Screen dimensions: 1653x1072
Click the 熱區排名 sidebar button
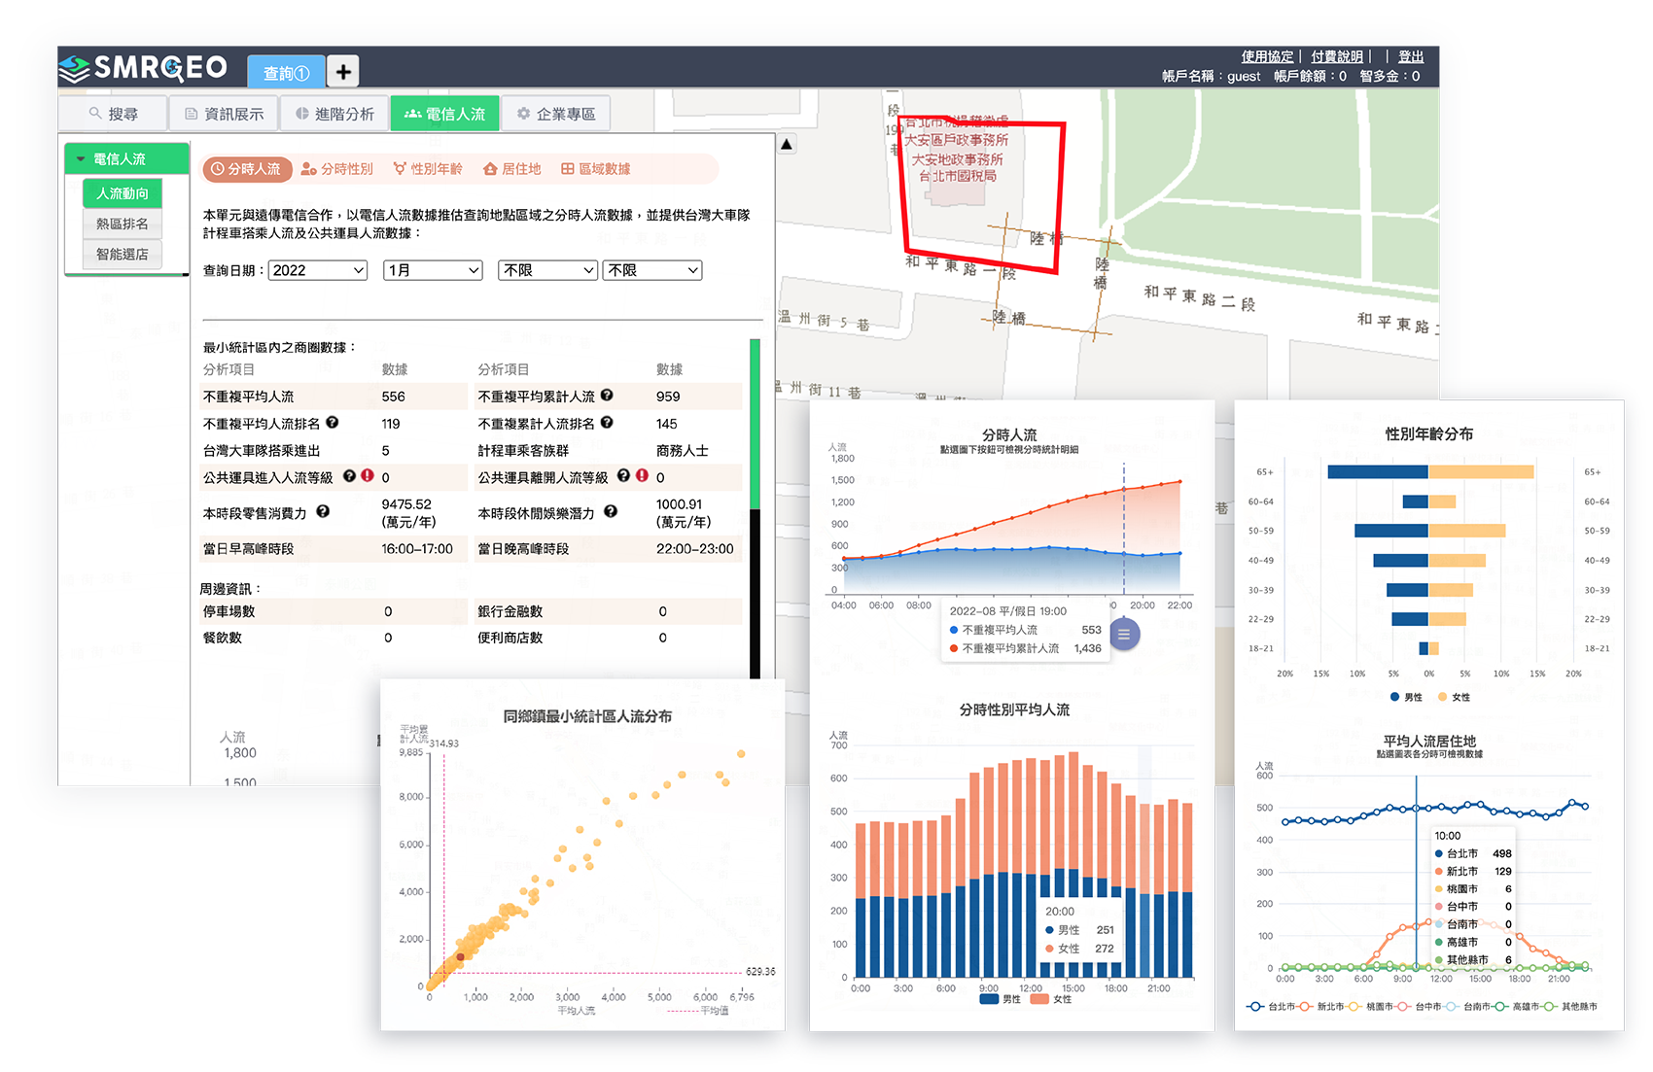(123, 224)
